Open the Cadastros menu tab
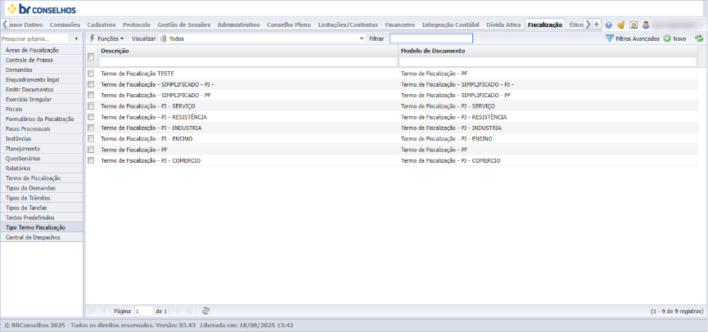Image resolution: width=708 pixels, height=332 pixels. 101,25
